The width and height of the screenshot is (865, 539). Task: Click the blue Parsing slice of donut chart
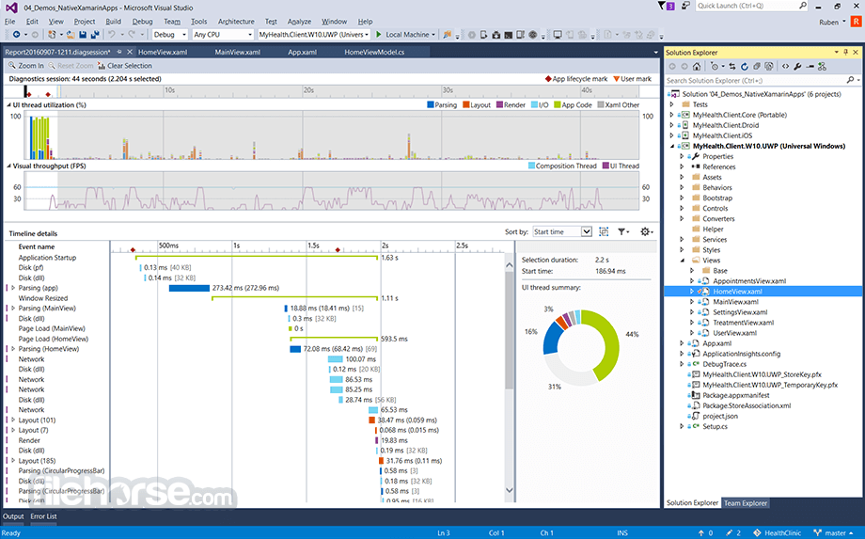[x=553, y=339]
